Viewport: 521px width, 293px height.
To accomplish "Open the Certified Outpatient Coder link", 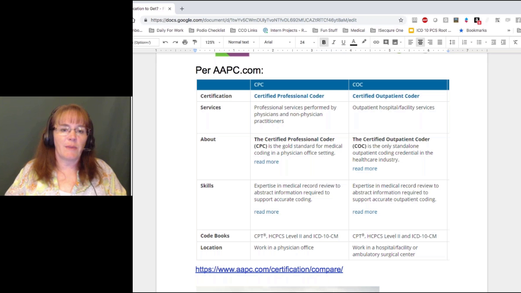I will point(386,96).
